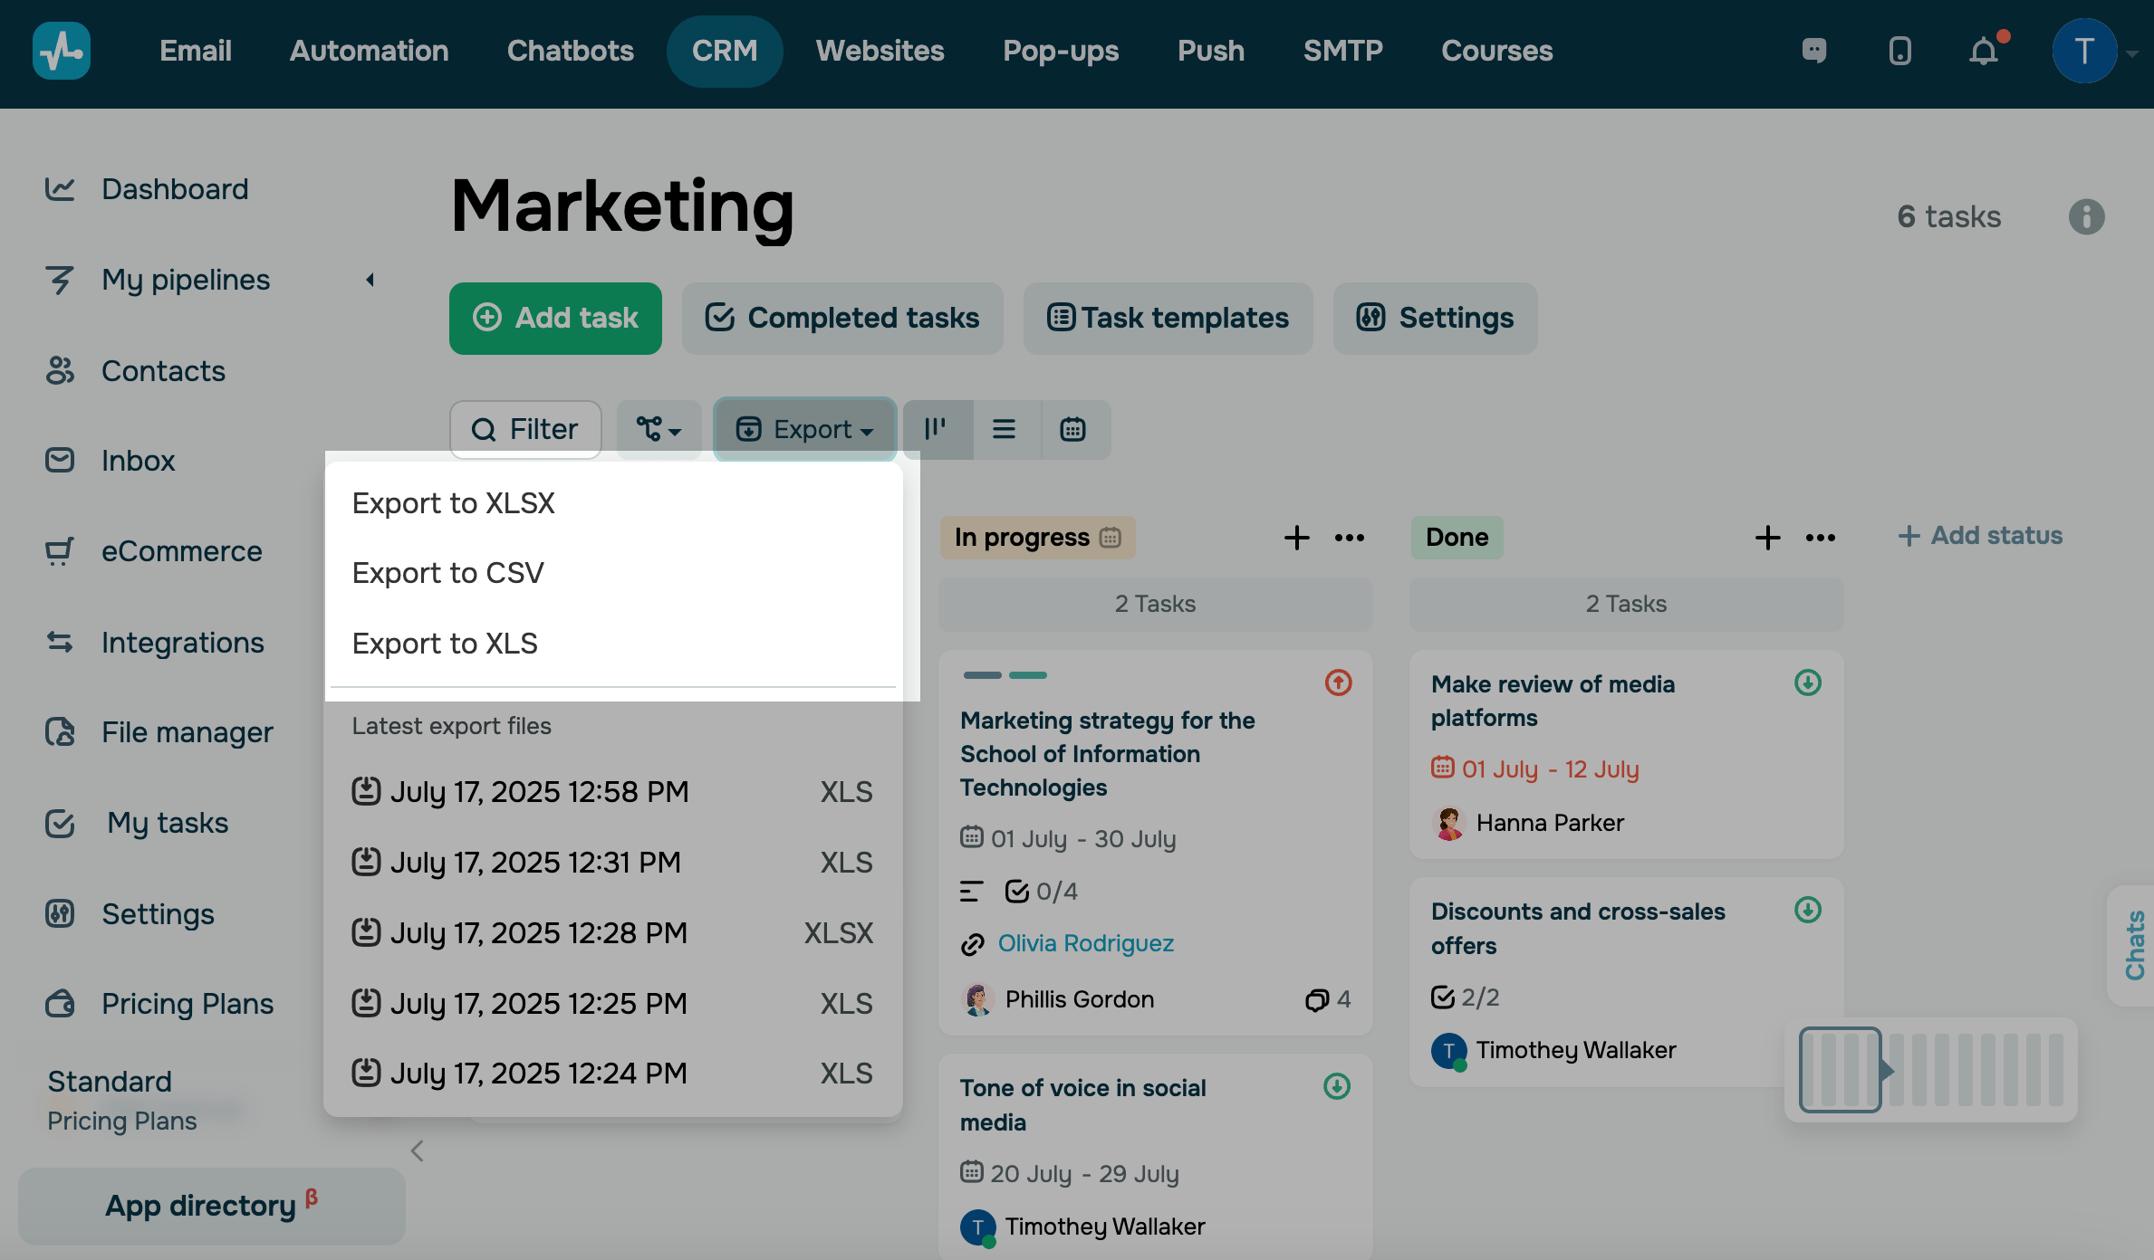Open the pipeline structure dropdown next to Filter
2154x1260 pixels.
point(659,429)
